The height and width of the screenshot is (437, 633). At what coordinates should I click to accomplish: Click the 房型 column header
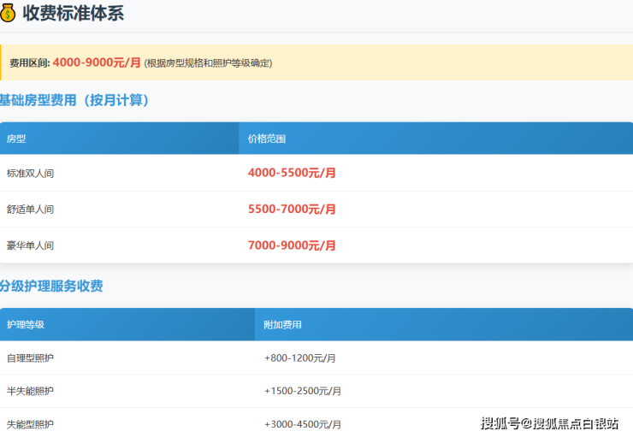click(x=16, y=139)
